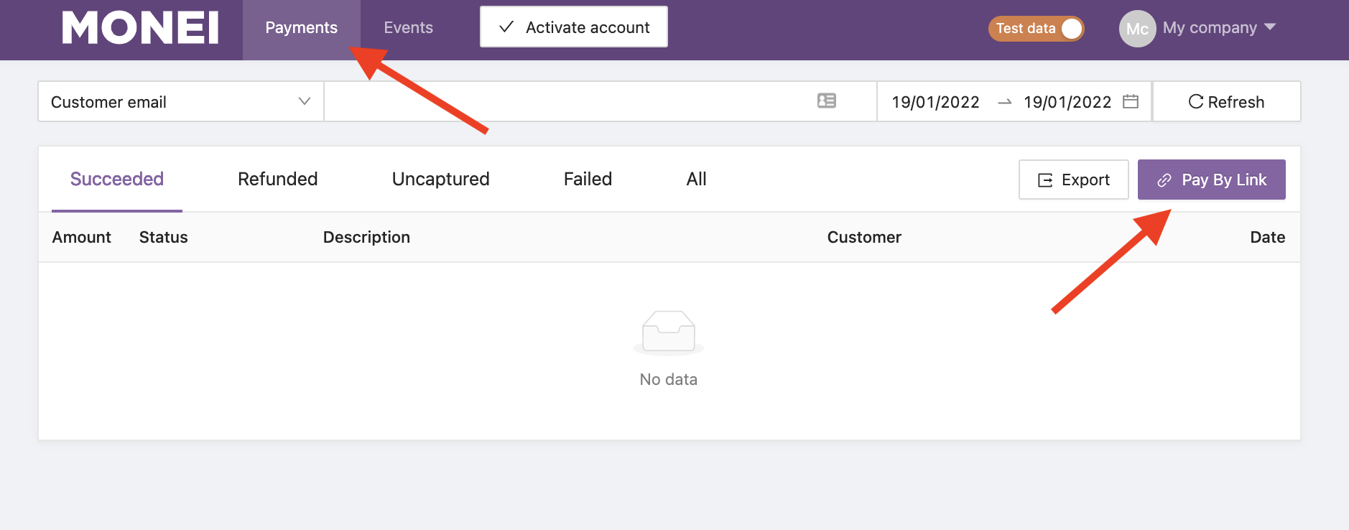This screenshot has height=530, width=1349.
Task: Click the contact card icon in search field
Action: point(827,101)
